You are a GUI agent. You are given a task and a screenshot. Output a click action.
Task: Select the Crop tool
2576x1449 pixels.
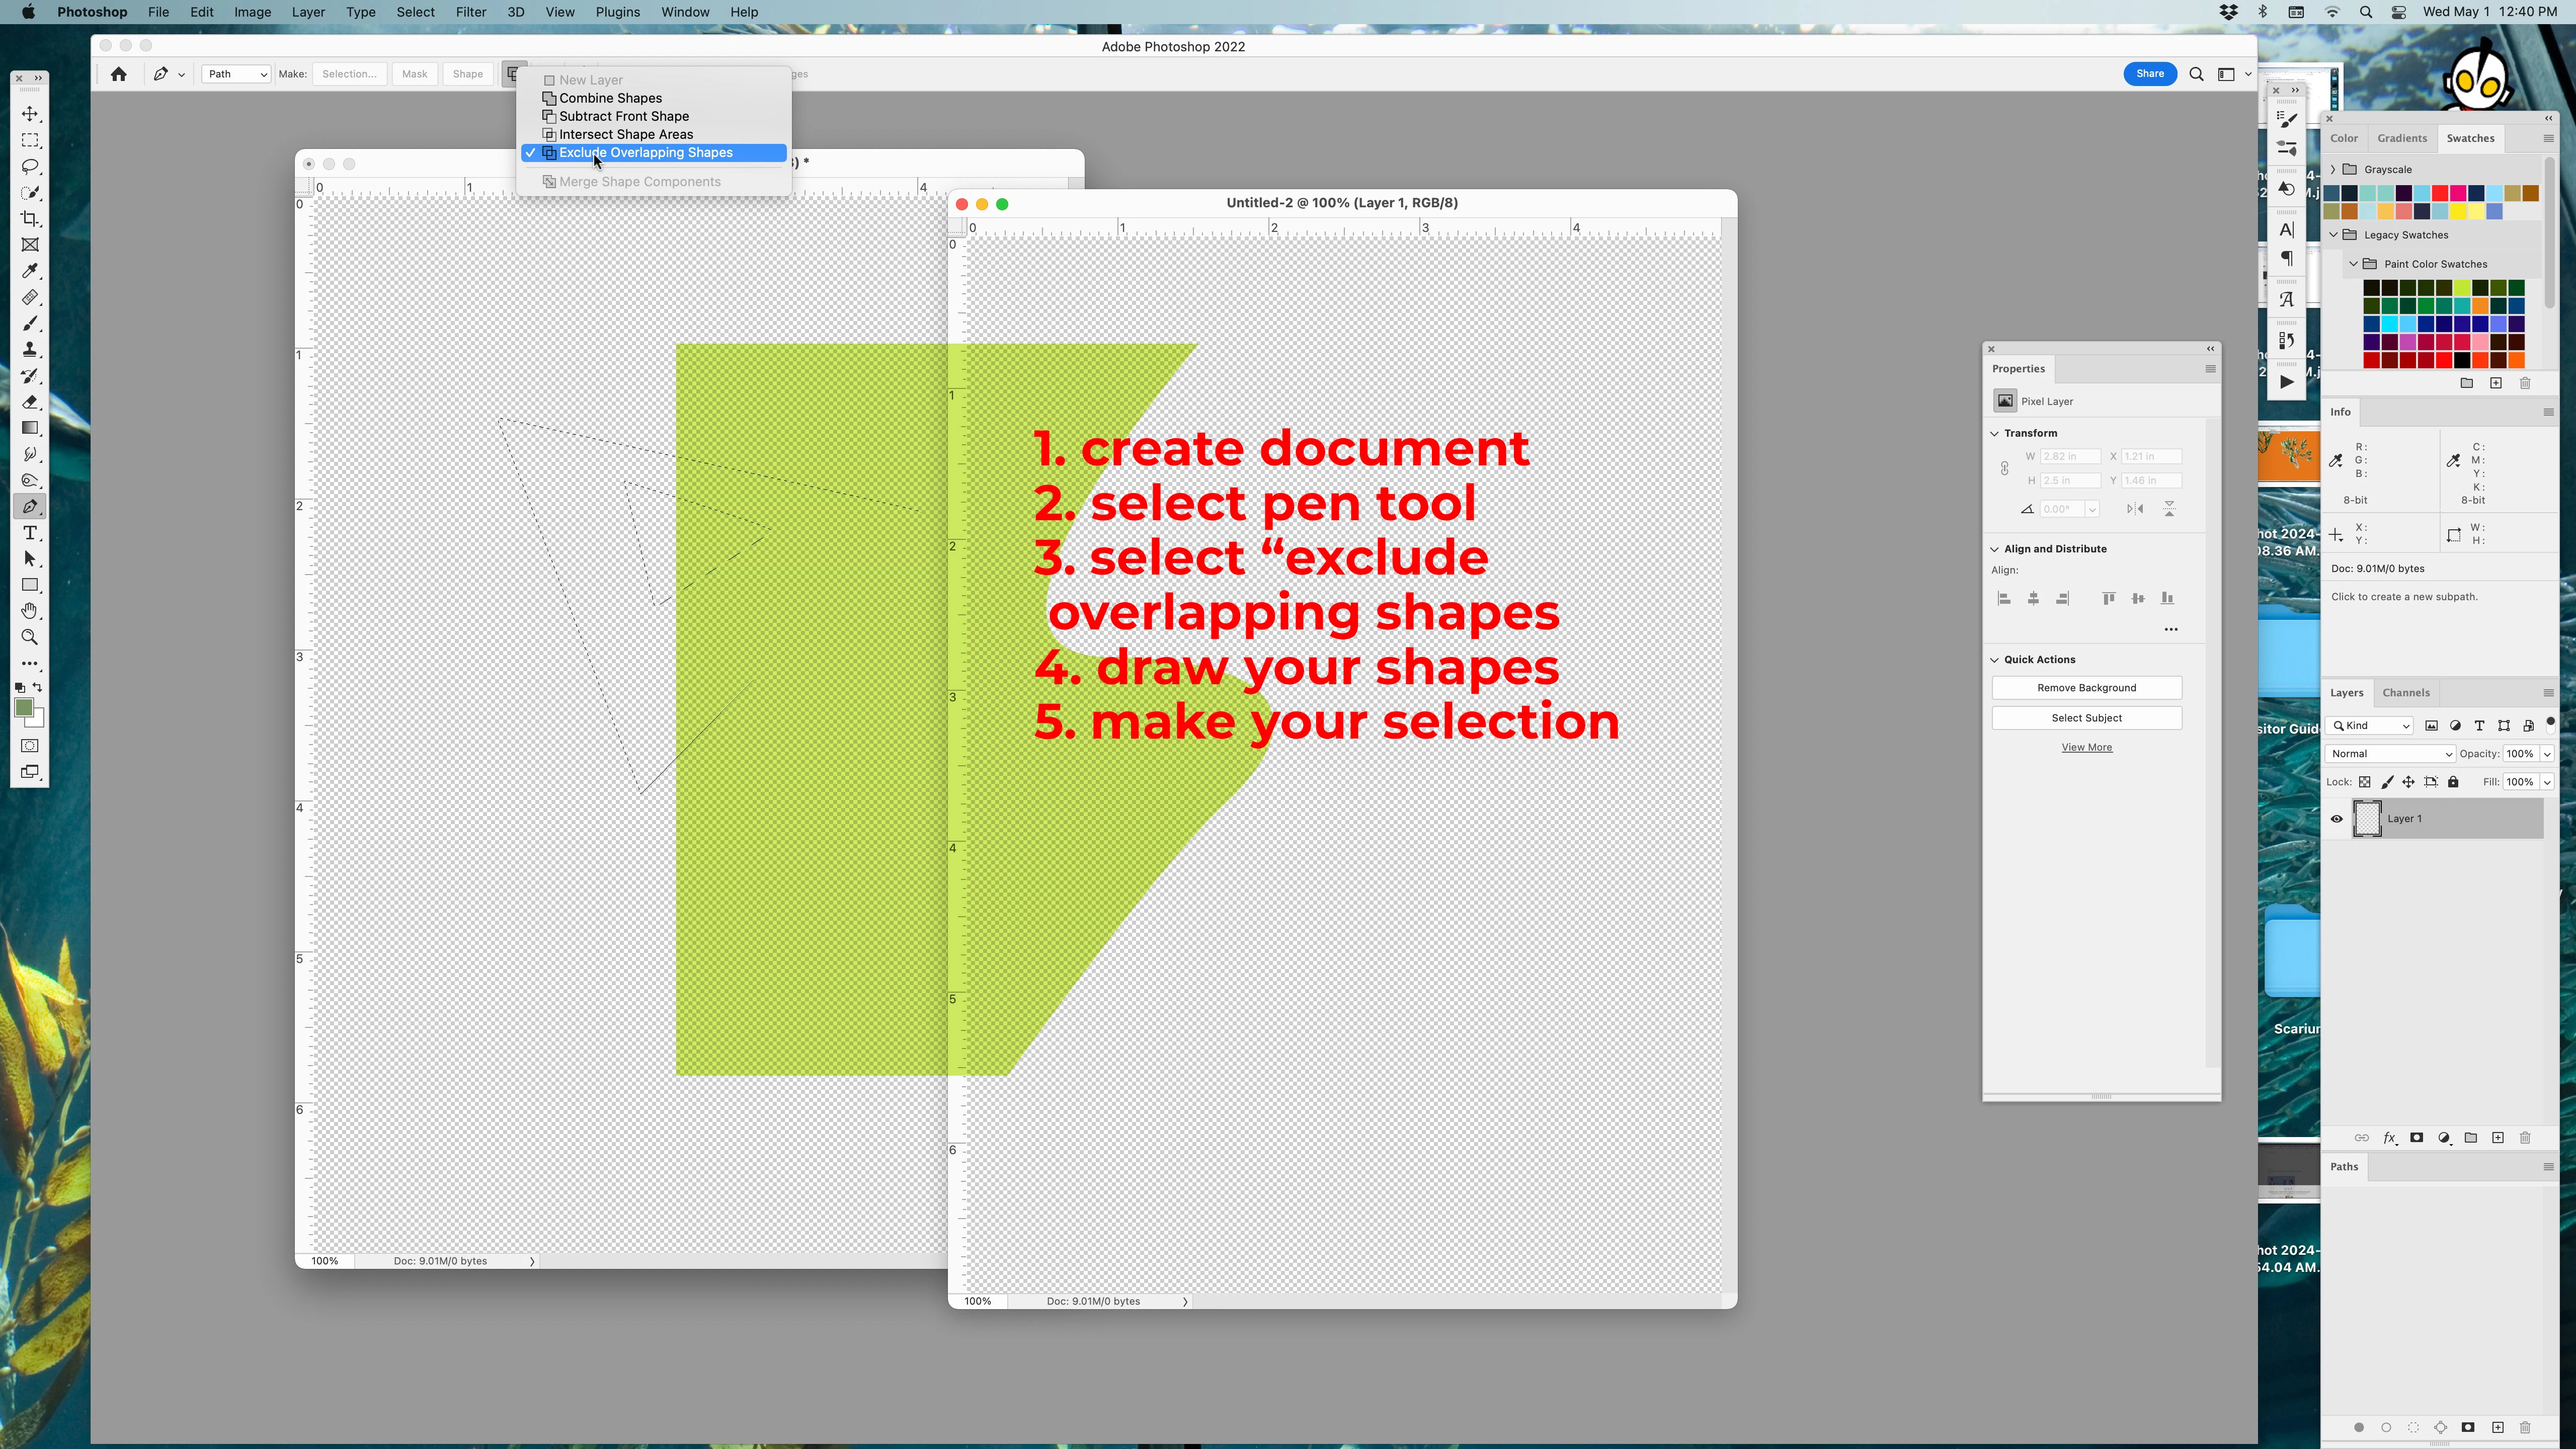pyautogui.click(x=30, y=219)
